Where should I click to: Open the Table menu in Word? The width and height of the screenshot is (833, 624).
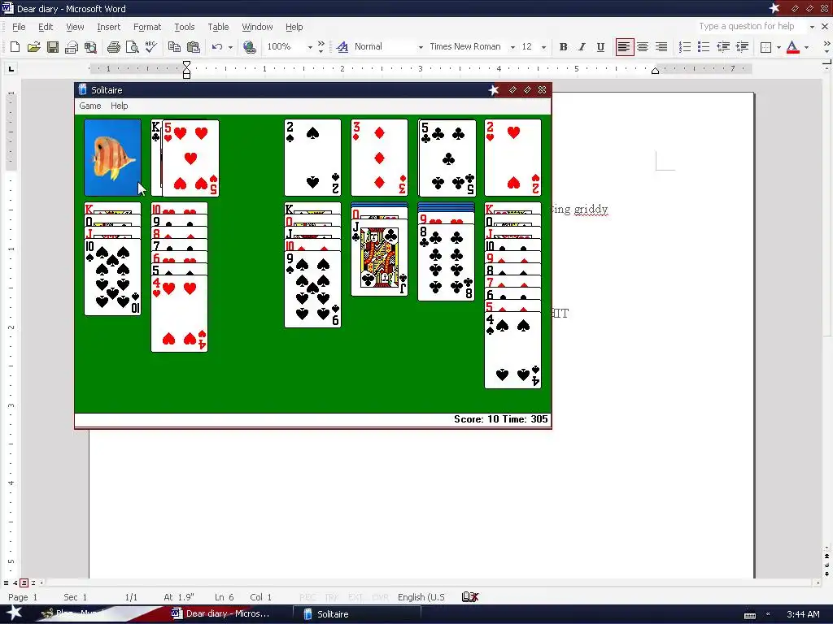click(x=218, y=27)
